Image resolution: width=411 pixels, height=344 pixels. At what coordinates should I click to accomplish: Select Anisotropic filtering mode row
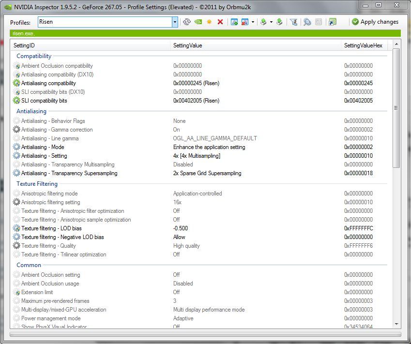click(199, 194)
